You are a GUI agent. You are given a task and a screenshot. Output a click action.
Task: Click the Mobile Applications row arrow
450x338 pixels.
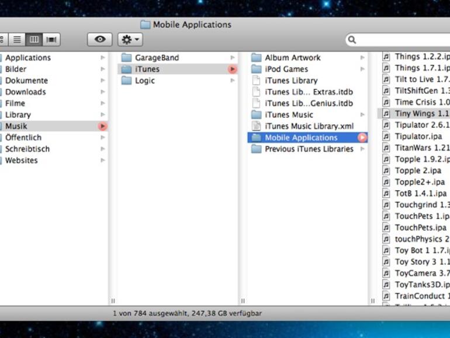(362, 138)
